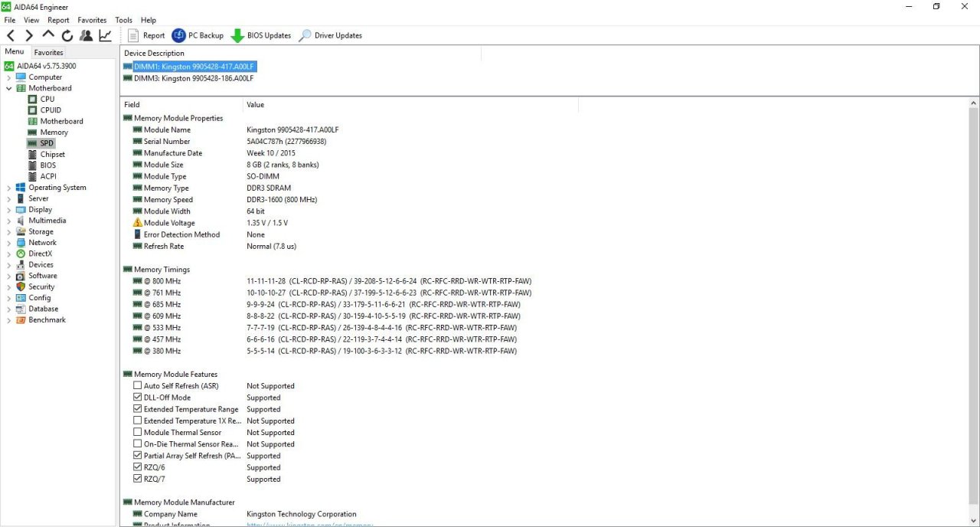
Task: Click the vertical scrollbar up arrow
Action: (974, 103)
